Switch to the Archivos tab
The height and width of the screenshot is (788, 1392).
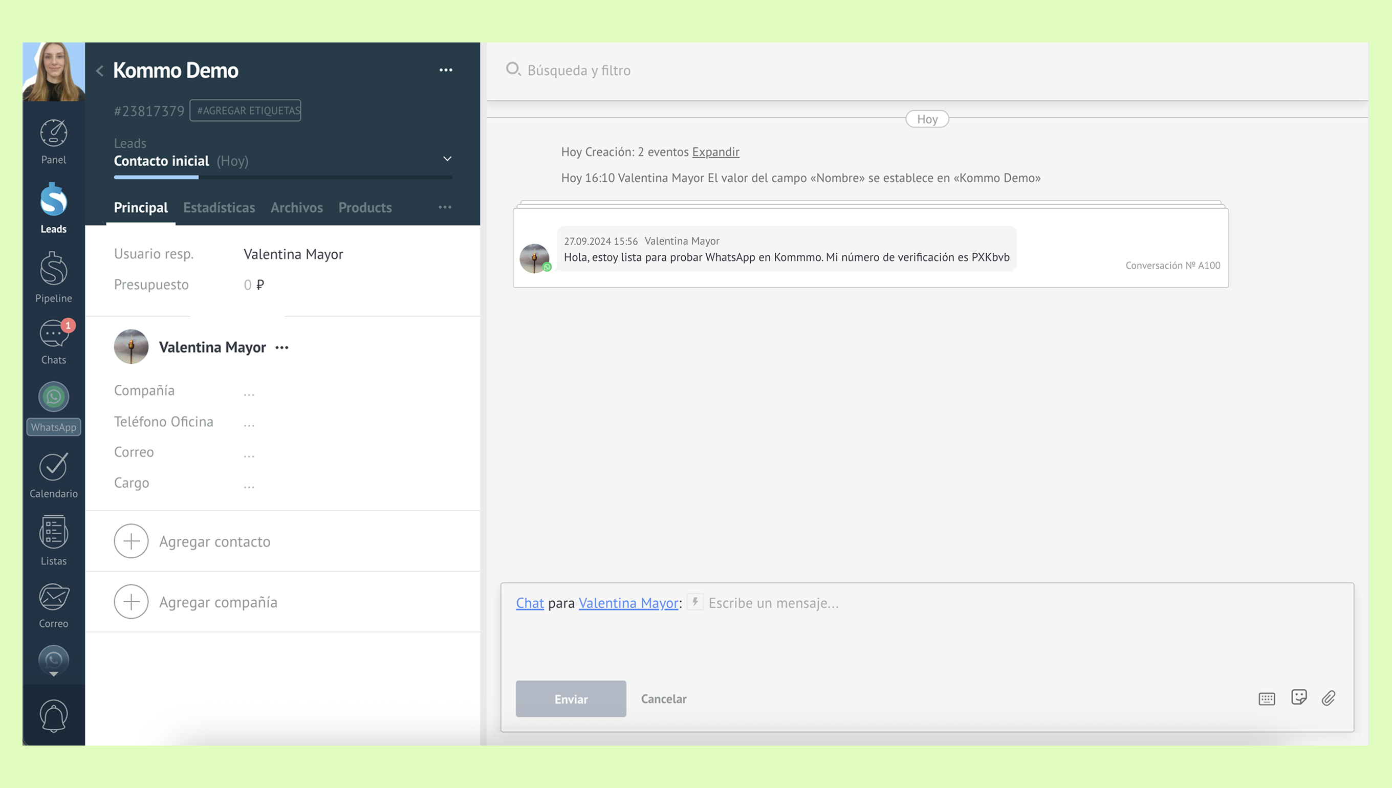(x=297, y=207)
